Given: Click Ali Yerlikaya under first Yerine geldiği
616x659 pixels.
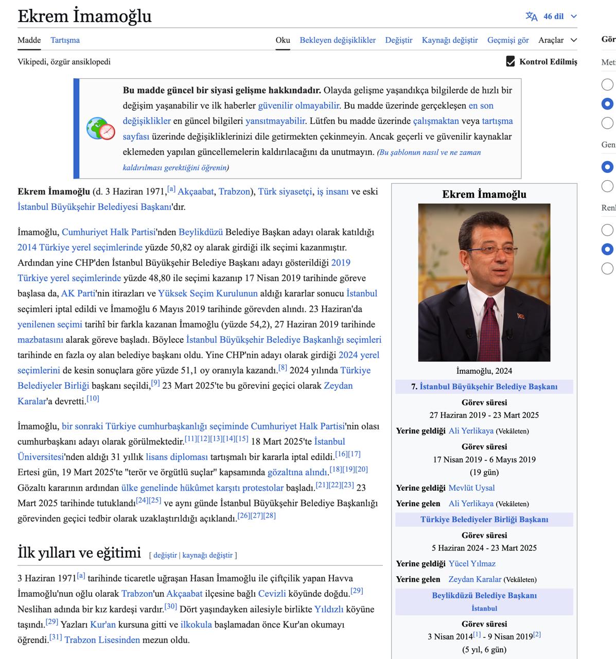Looking at the screenshot, I should pyautogui.click(x=470, y=431).
